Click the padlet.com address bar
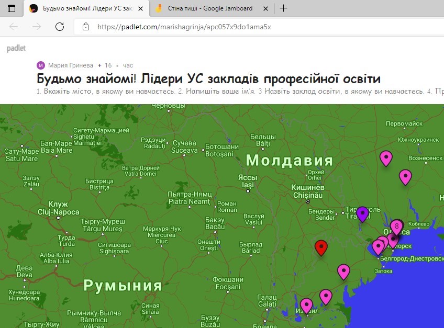This screenshot has width=444, height=328. tap(209, 27)
